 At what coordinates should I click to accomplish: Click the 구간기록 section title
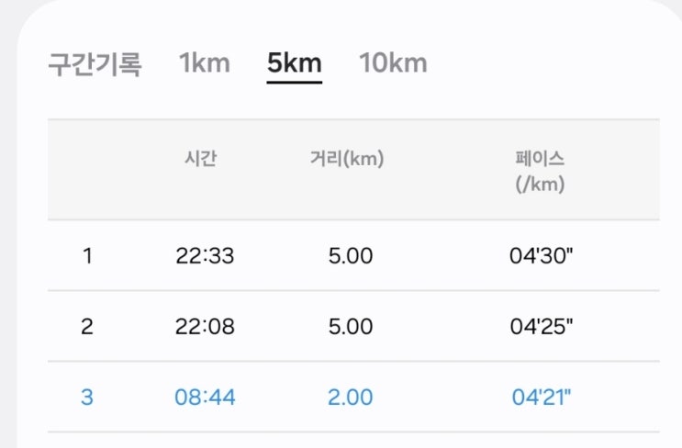coord(95,65)
